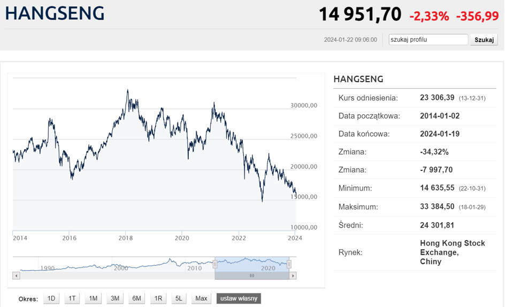This screenshot has width=507, height=307.
Task: Click the 'Kurs odniesienia:' label
Action: click(368, 98)
